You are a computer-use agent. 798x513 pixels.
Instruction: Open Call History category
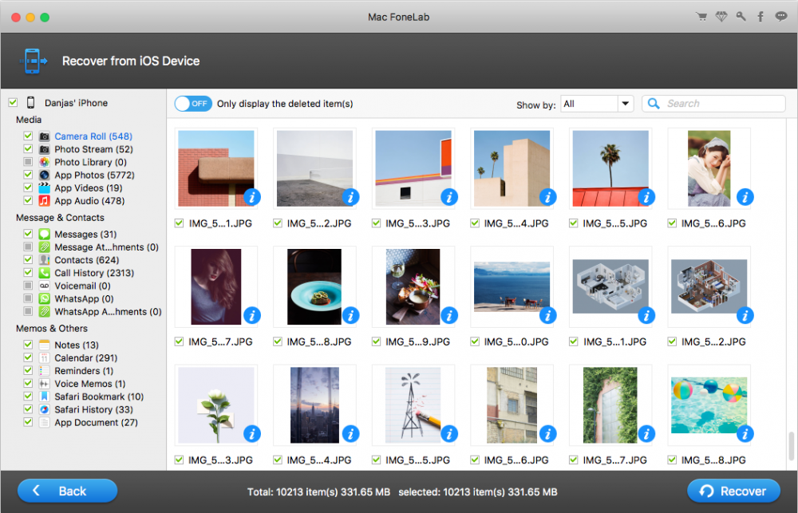[93, 273]
